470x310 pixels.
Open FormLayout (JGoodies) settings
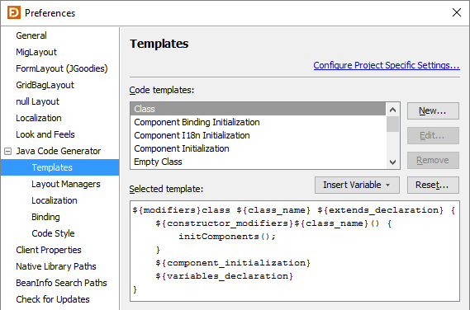pyautogui.click(x=62, y=68)
